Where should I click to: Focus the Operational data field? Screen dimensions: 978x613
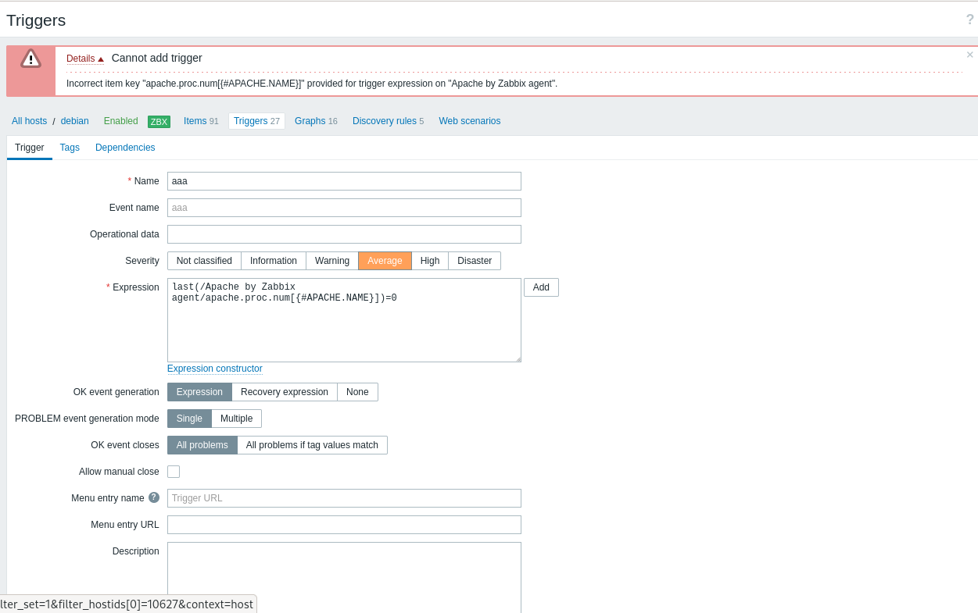[x=344, y=234]
